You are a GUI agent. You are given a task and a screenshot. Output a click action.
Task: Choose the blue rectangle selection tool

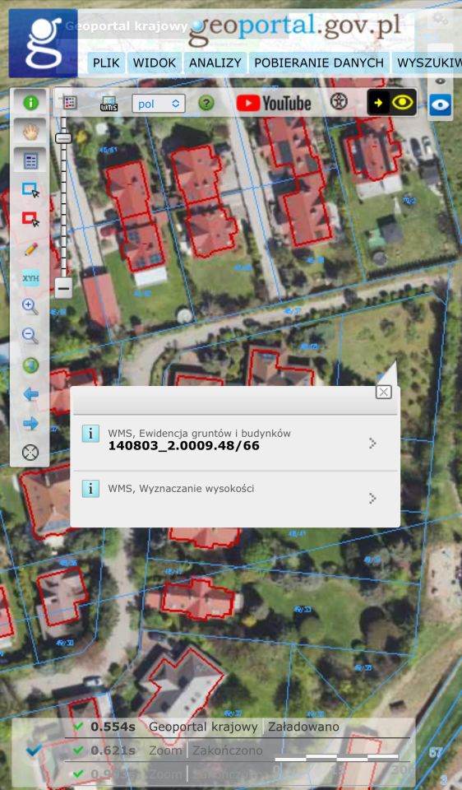(30, 190)
